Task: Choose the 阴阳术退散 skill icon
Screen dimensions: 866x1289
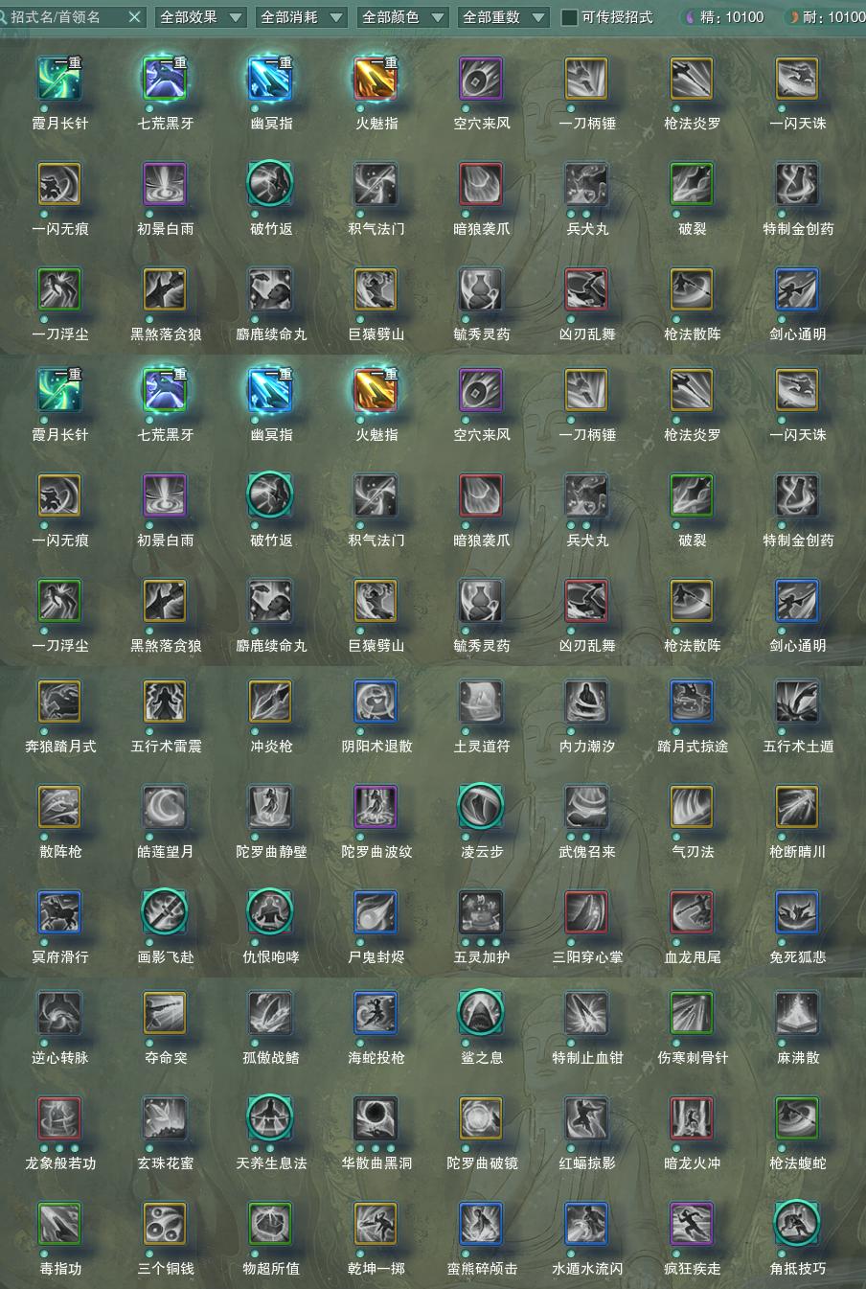Action: tap(376, 702)
